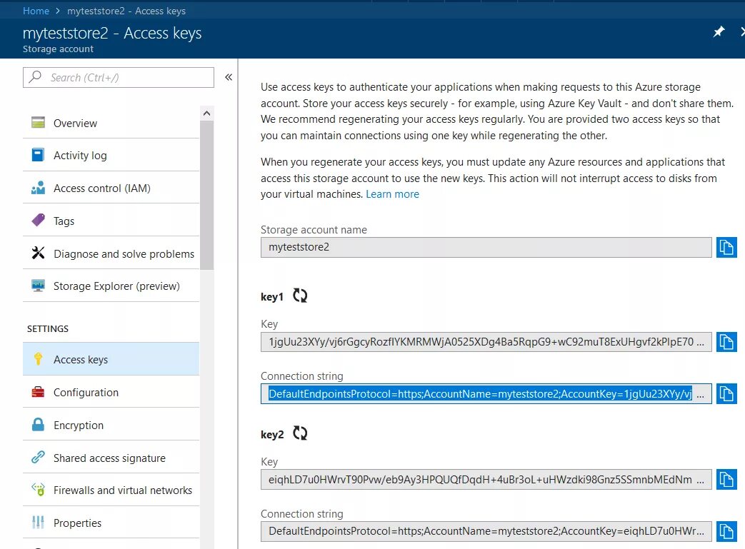Click the red Configuration toolbox icon
The height and width of the screenshot is (549, 745).
(38, 392)
